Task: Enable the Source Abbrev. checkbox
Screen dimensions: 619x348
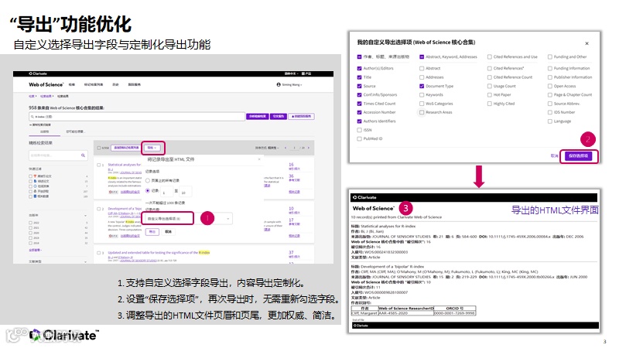Action: (550, 104)
